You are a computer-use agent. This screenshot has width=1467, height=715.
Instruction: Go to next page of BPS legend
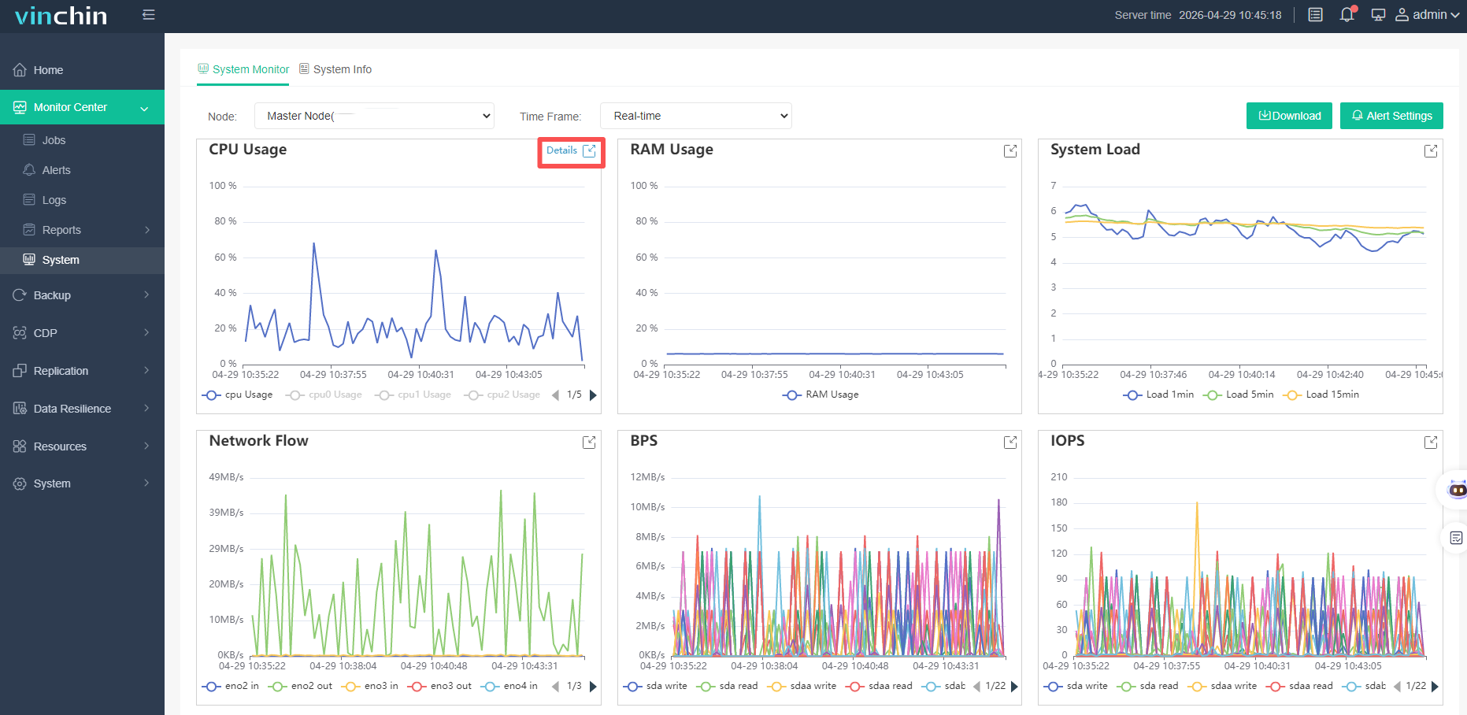click(x=1014, y=686)
